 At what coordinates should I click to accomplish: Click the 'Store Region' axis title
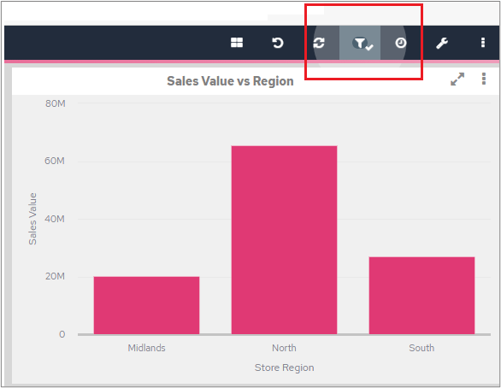tap(285, 367)
